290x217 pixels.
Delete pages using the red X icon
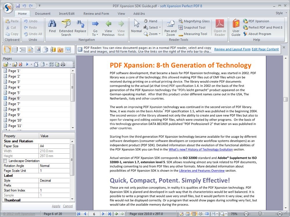pyautogui.click(x=20, y=64)
